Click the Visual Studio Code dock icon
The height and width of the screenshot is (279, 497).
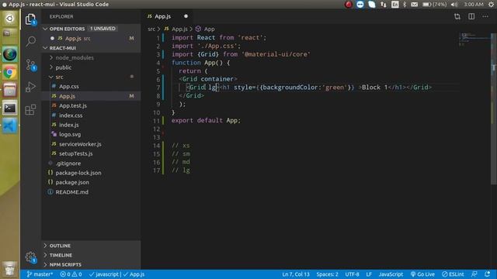tap(9, 126)
